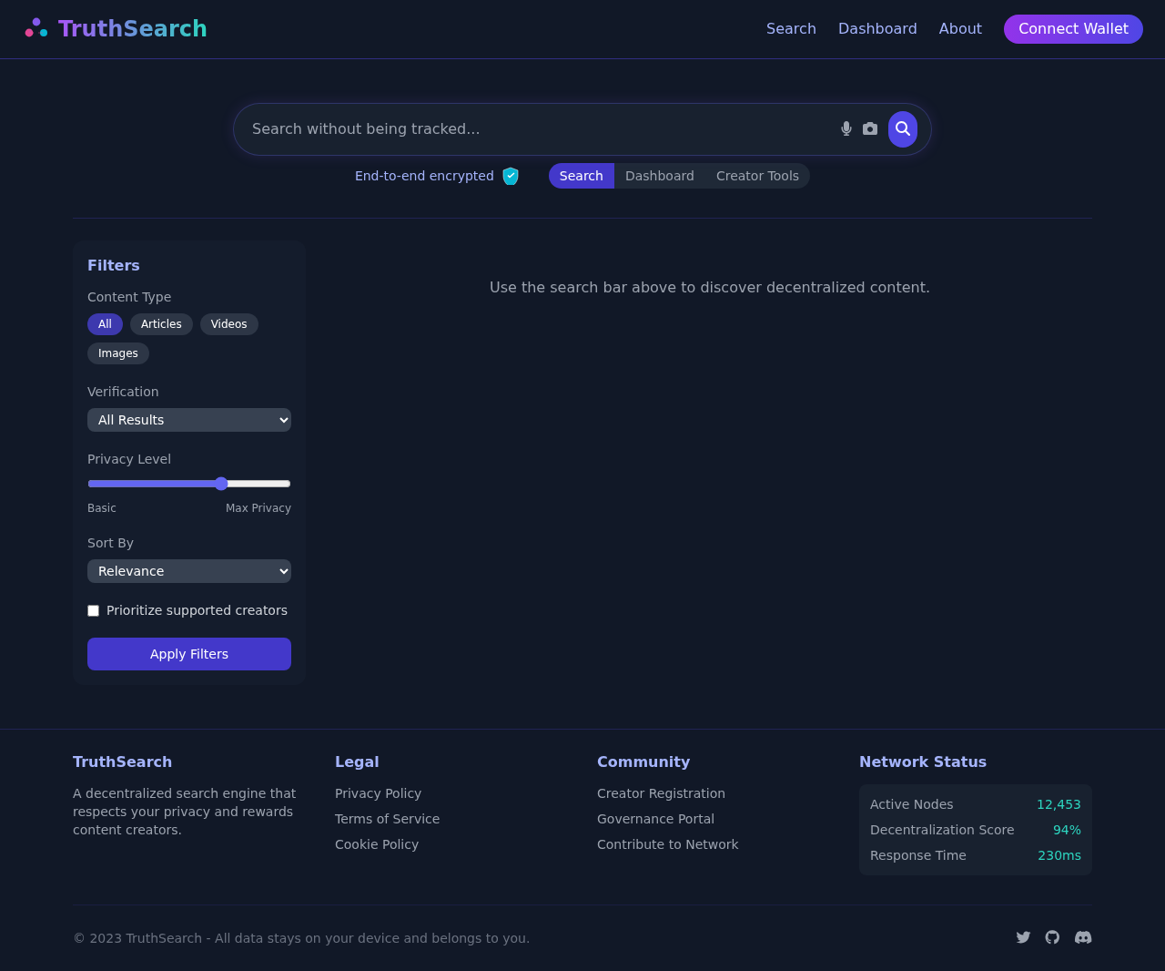The width and height of the screenshot is (1165, 971).
Task: Focus the search without being tracked field
Action: (x=537, y=129)
